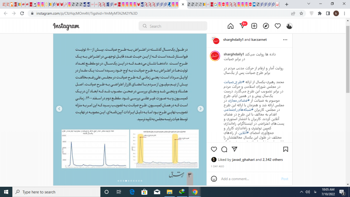Go to previous carousel image
Screen dimensions: 350x197
pos(59,109)
